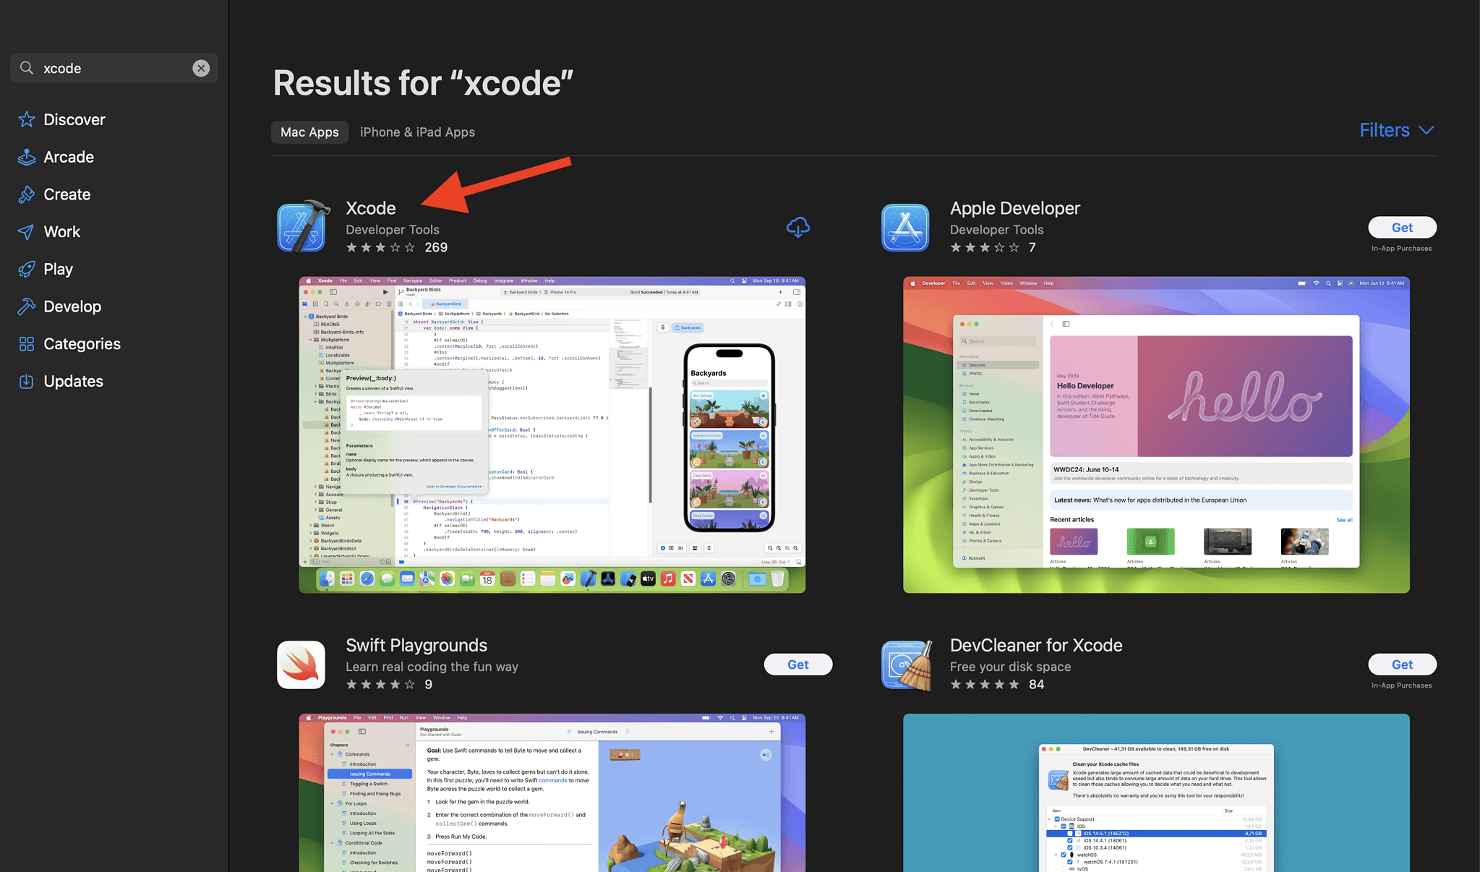
Task: Get Swift Playgrounds
Action: tap(797, 664)
